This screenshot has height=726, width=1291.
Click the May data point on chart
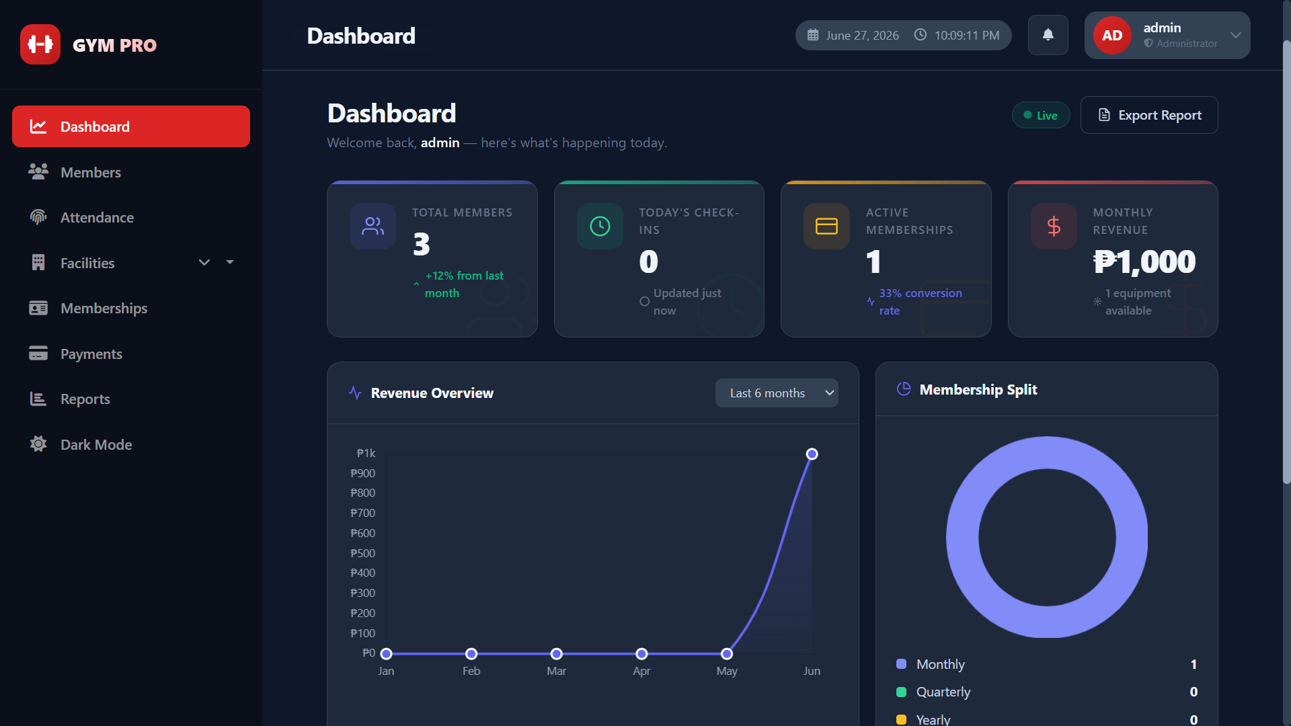tap(727, 653)
